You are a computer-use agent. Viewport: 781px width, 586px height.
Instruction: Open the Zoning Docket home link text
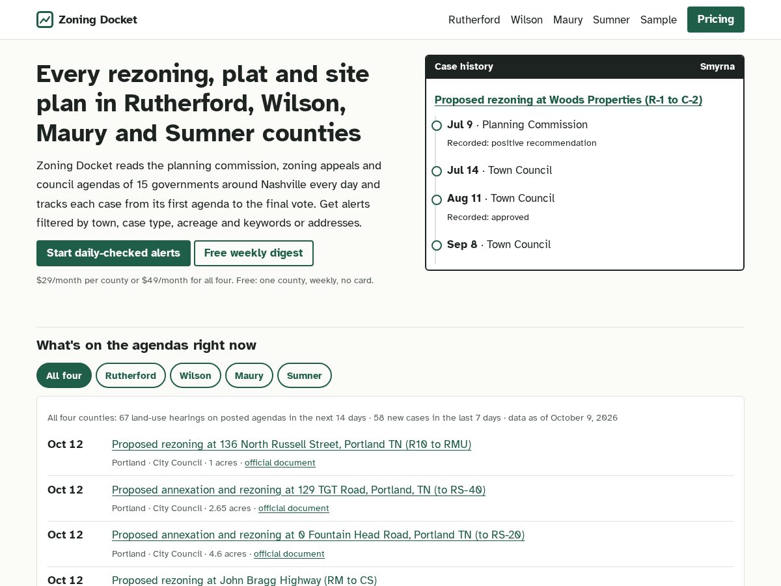pos(98,20)
